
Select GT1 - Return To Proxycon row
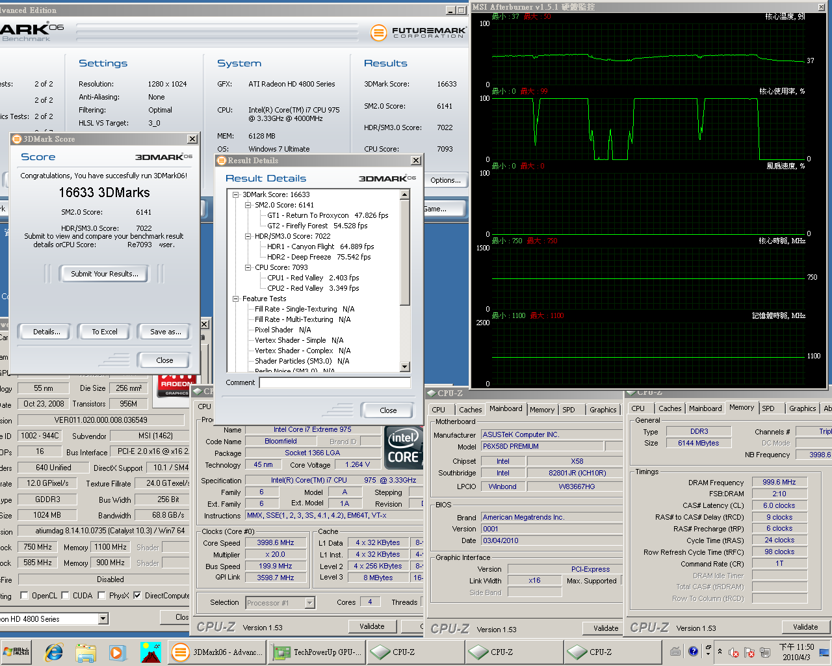[328, 215]
